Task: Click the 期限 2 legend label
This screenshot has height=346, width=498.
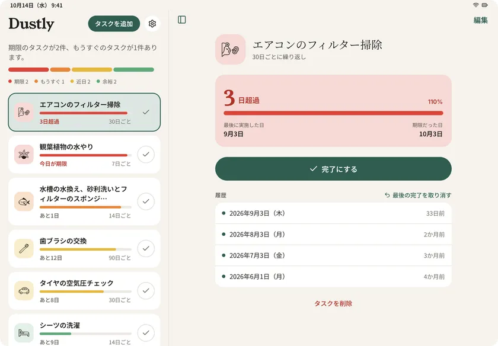Action: 18,82
